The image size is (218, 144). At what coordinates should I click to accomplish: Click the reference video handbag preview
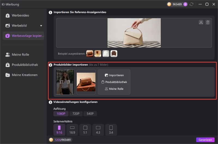[134, 33]
